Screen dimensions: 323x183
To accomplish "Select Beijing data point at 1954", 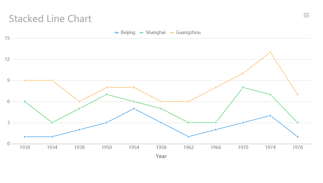I will (134, 108).
